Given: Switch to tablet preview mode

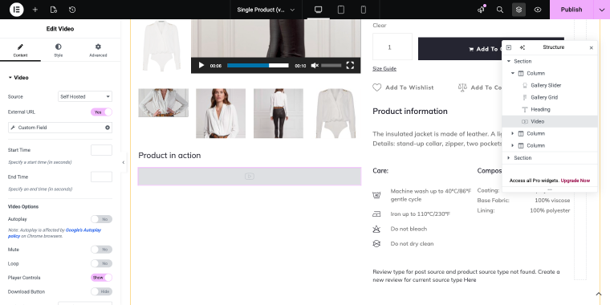Looking at the screenshot, I should tap(341, 10).
